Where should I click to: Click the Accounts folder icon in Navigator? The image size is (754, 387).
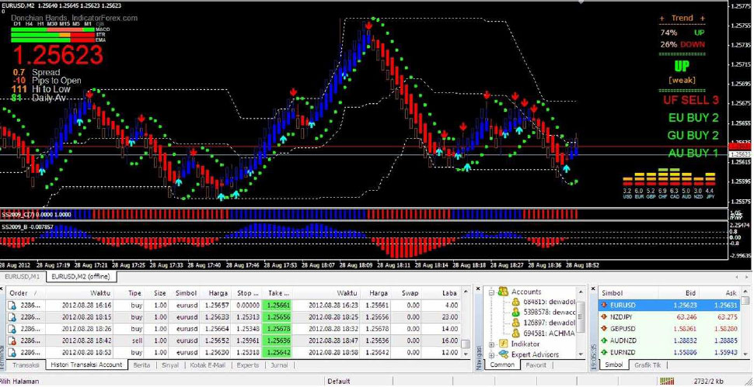click(504, 291)
